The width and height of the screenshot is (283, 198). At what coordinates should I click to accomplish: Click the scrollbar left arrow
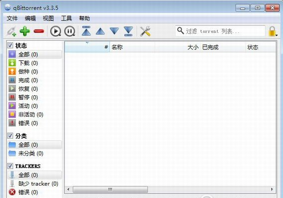point(68,190)
